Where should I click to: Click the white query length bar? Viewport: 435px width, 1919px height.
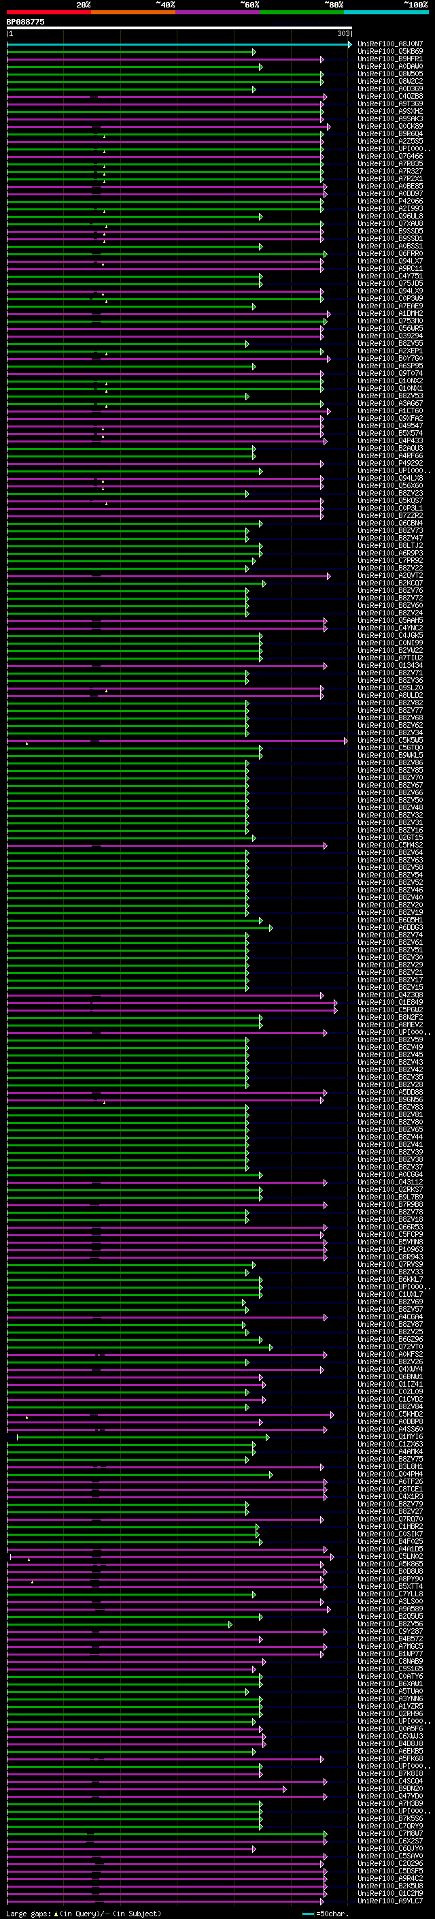click(x=179, y=27)
